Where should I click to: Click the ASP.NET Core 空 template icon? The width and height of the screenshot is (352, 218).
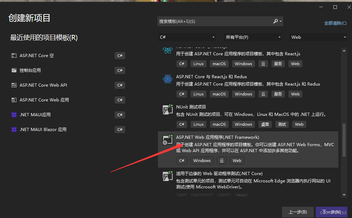[x=14, y=56]
